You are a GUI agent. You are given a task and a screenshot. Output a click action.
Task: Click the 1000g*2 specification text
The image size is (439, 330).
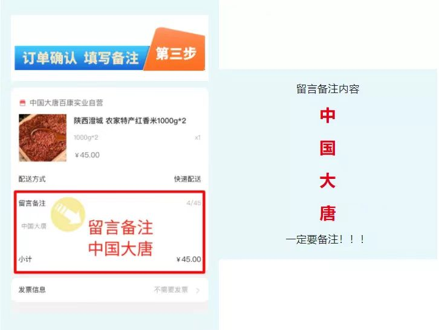click(x=86, y=137)
